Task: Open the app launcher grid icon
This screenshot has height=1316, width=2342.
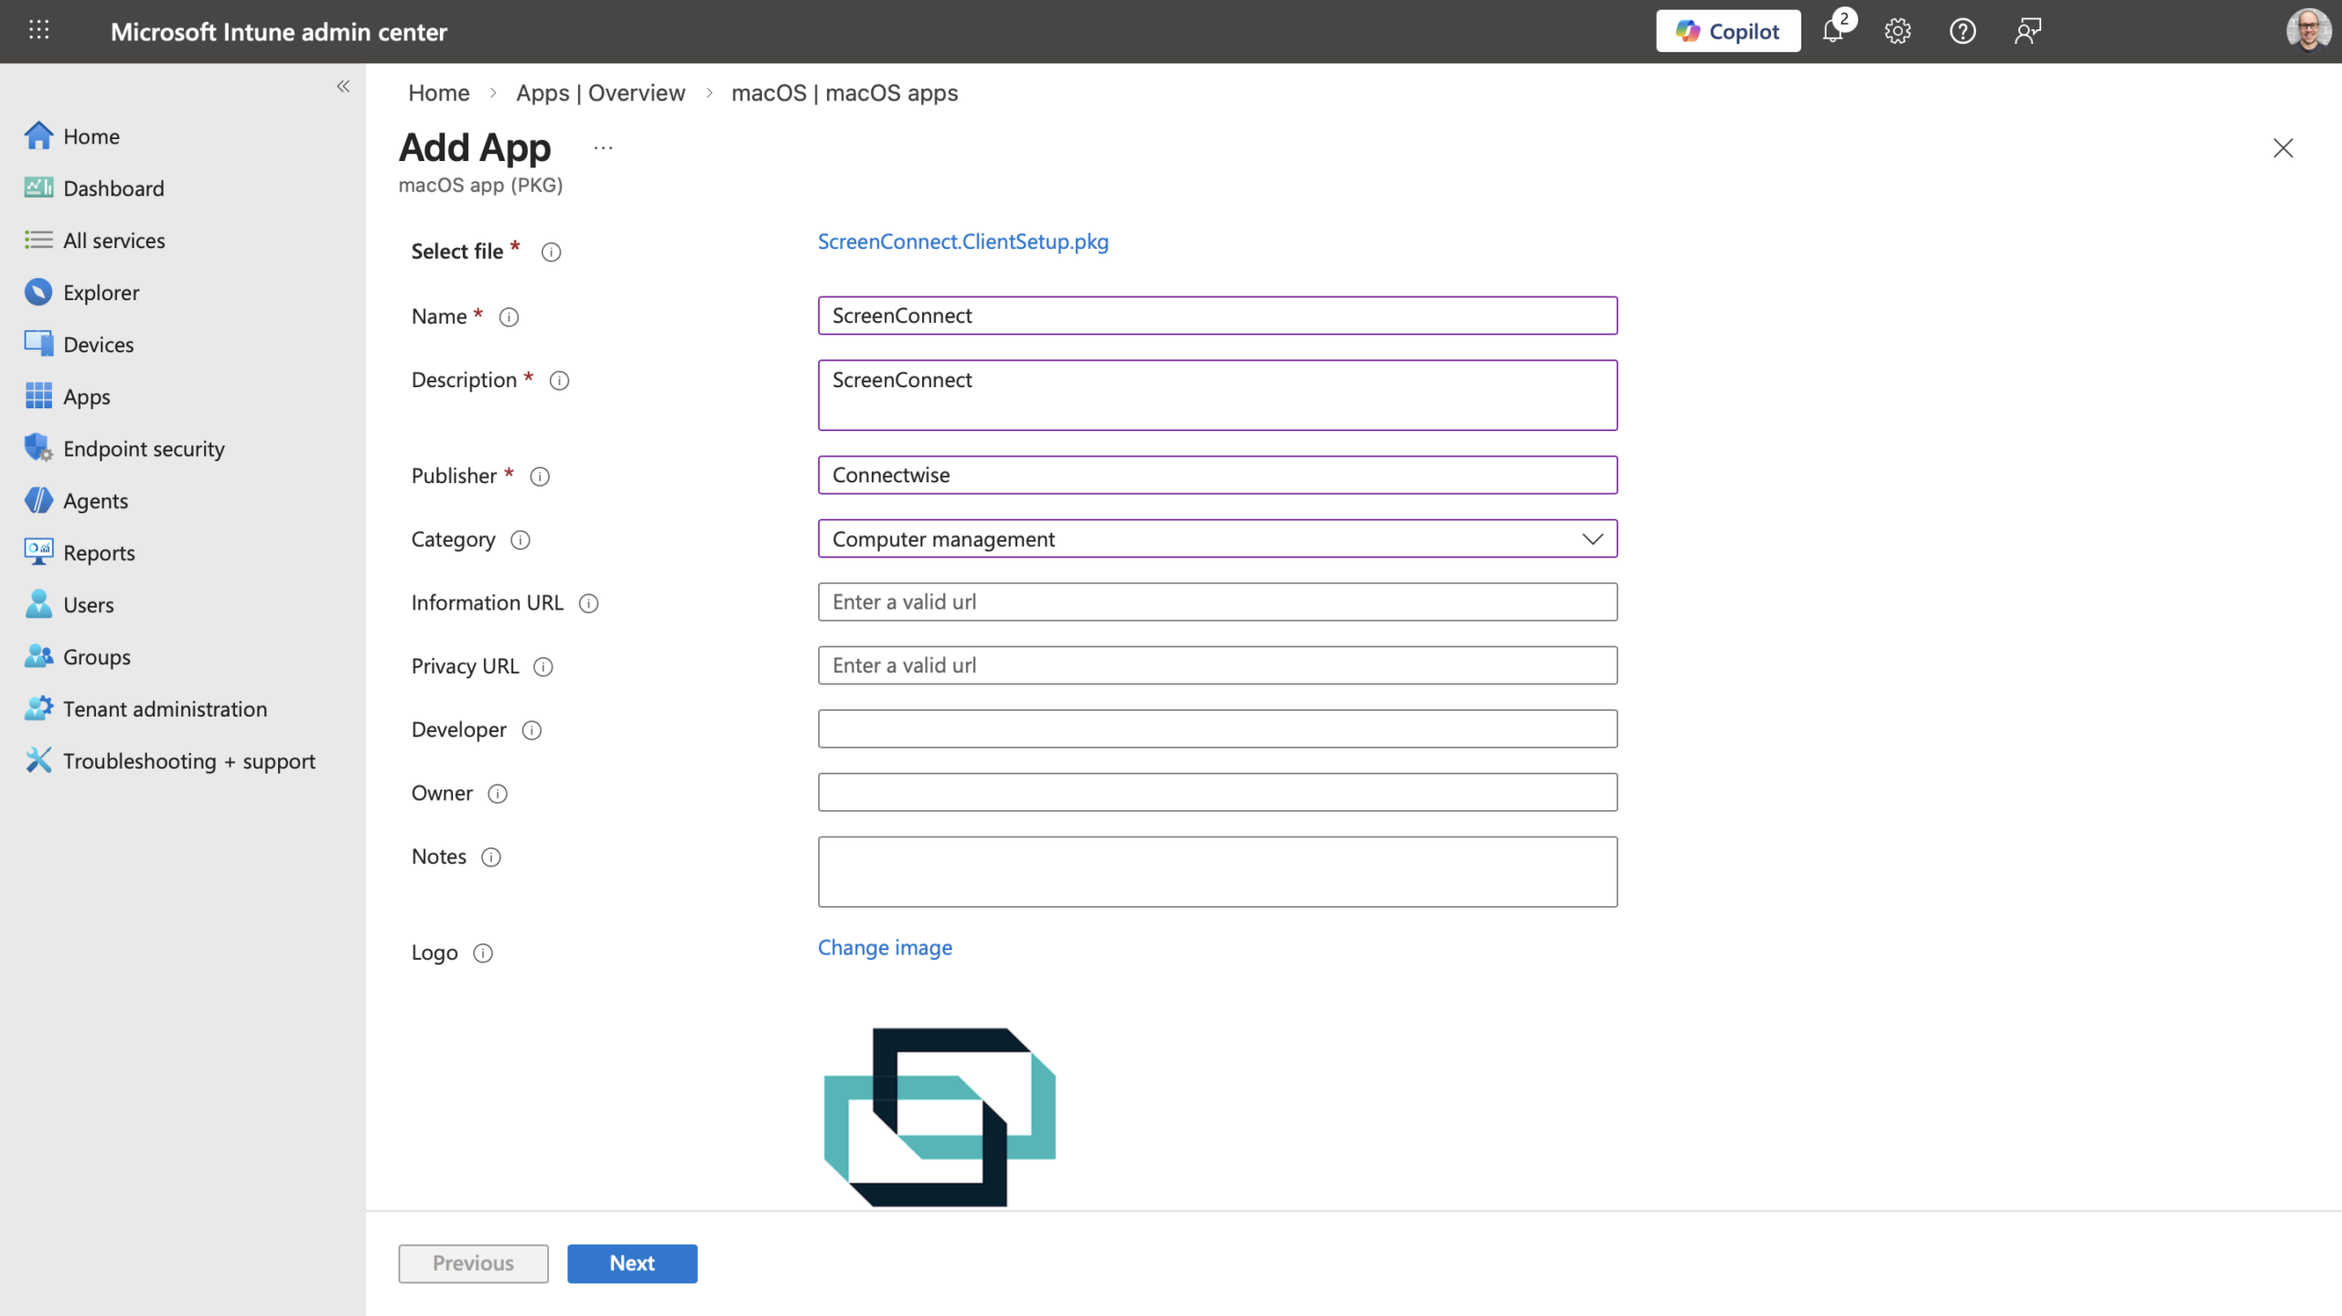Action: coord(38,30)
